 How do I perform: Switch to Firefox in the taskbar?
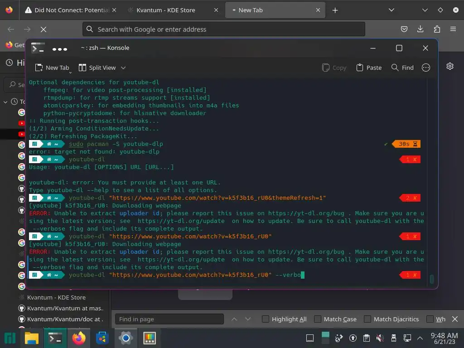pyautogui.click(x=79, y=338)
